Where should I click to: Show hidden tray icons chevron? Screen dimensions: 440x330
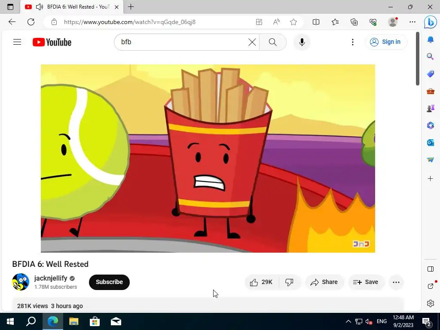(348, 321)
